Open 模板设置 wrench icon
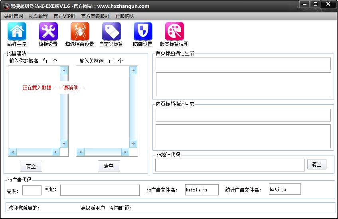 pos(48,31)
